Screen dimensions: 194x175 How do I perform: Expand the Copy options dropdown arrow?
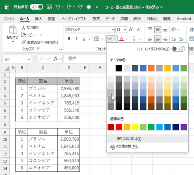click(x=41, y=35)
